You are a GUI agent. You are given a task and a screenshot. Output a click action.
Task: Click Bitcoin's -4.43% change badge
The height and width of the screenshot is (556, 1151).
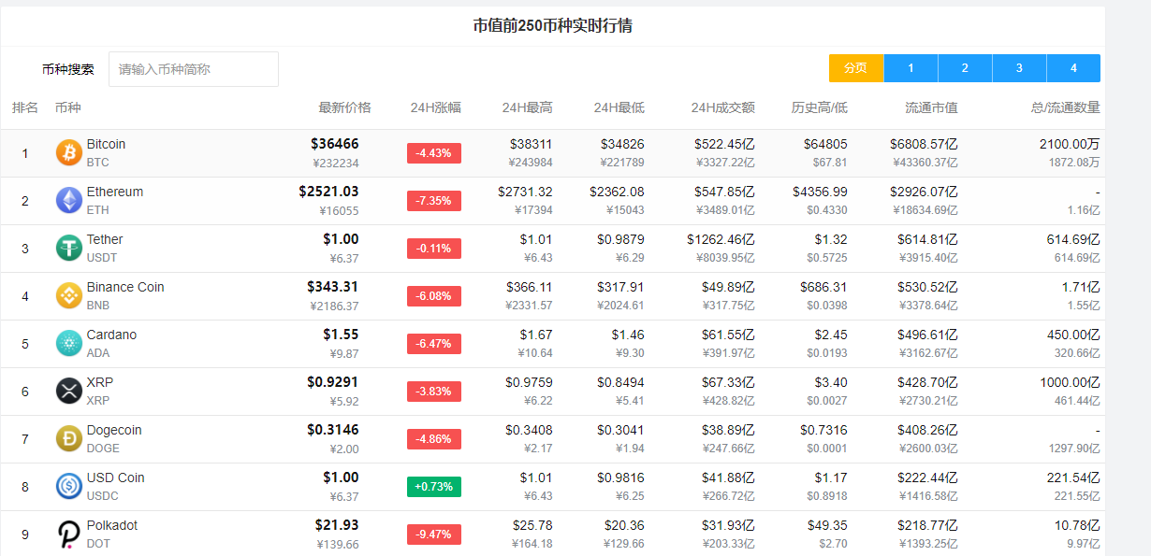434,153
